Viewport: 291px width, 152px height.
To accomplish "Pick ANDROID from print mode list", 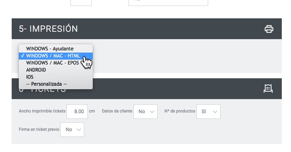I will click(56, 70).
